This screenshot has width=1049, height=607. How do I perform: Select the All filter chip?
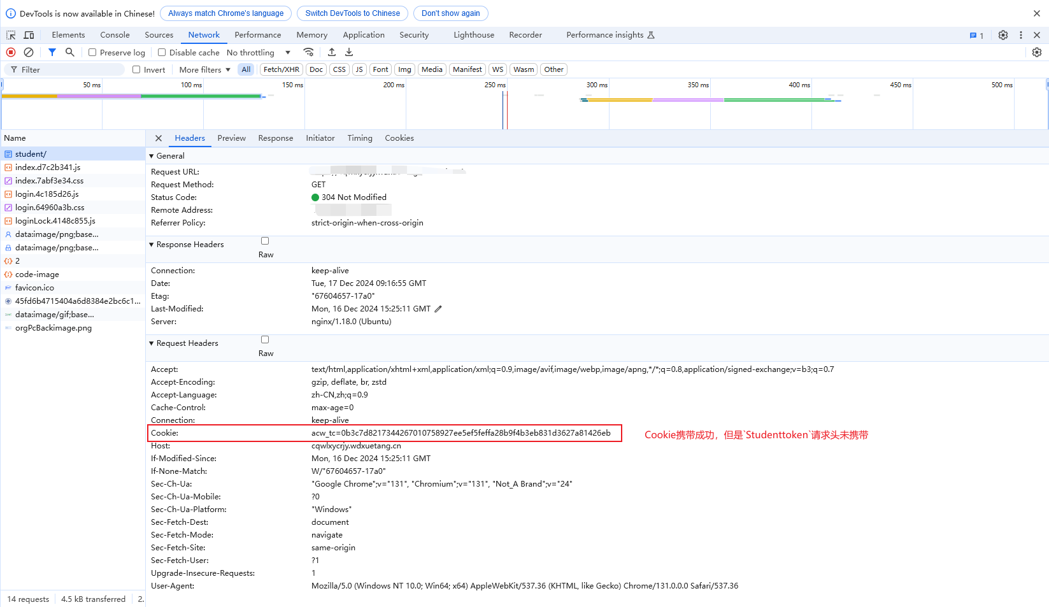click(246, 69)
